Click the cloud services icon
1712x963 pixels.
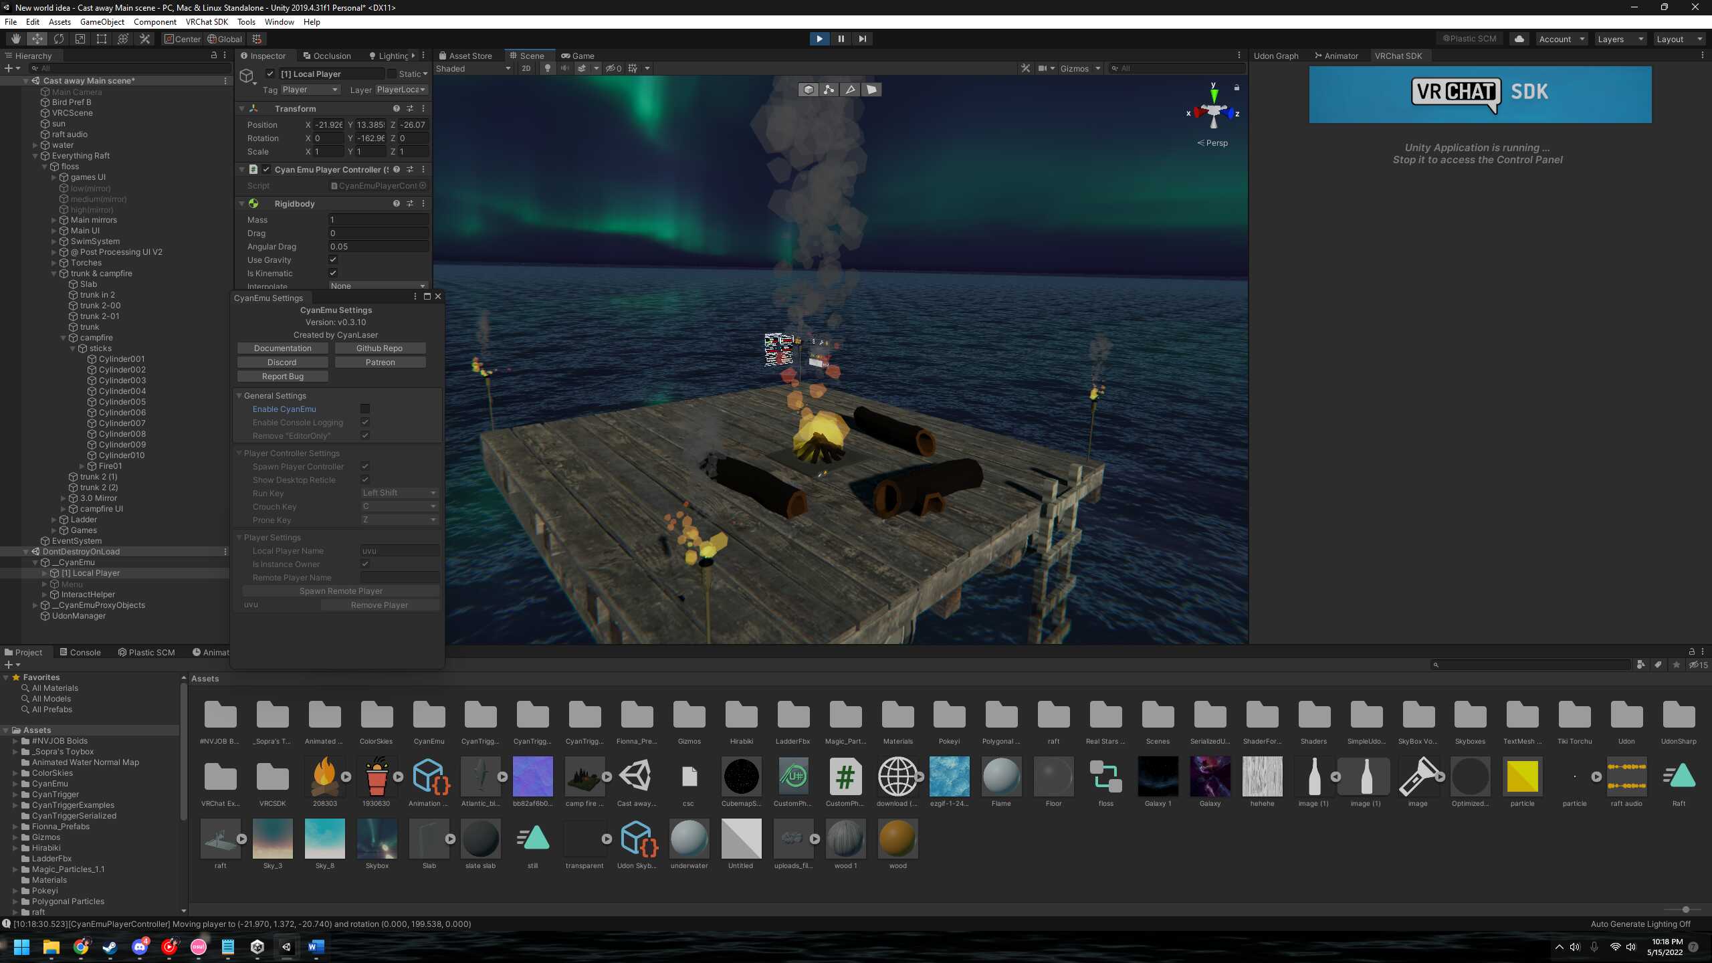tap(1519, 39)
